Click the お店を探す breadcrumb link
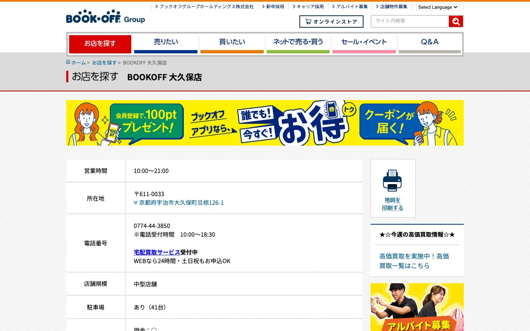530x331 pixels. point(104,62)
